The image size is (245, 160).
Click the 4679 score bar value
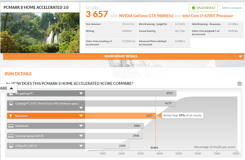coord(168,103)
